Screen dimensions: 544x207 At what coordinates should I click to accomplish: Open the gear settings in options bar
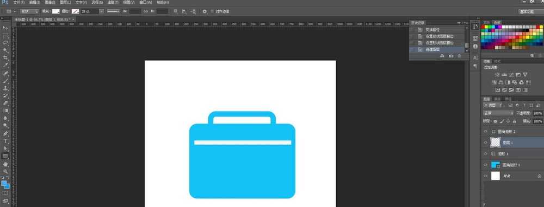[x=205, y=11]
